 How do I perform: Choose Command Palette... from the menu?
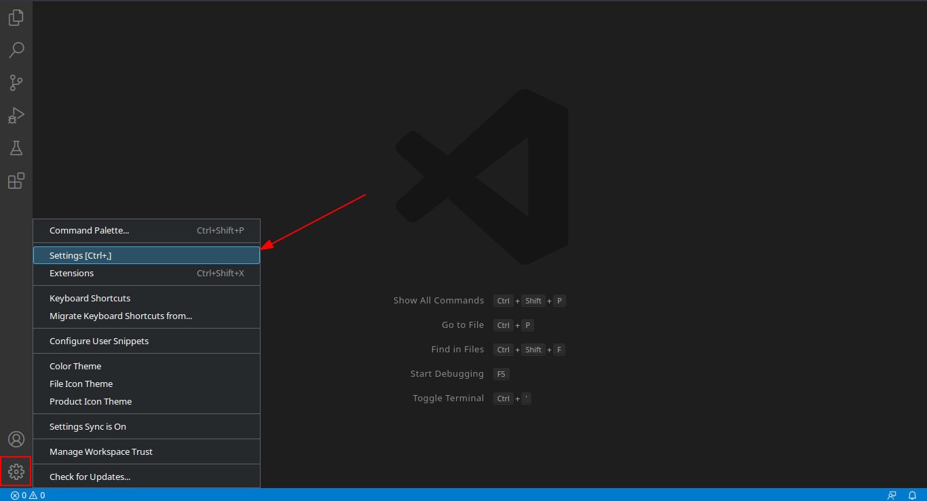tap(147, 231)
